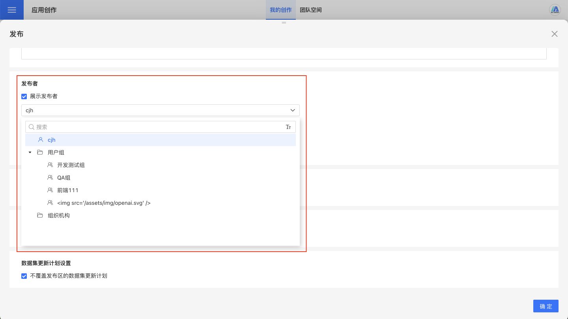Screen dimensions: 568x319
Task: Switch to the 团队空间 tab
Action: (x=311, y=10)
